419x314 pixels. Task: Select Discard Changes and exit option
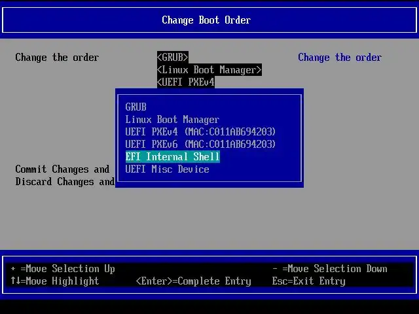65,182
